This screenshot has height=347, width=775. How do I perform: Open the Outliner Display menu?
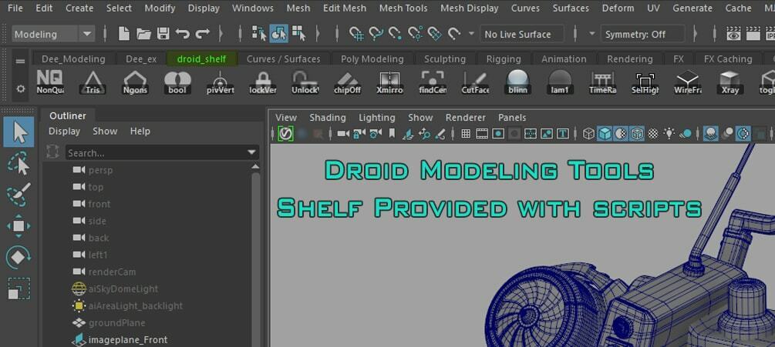[64, 132]
